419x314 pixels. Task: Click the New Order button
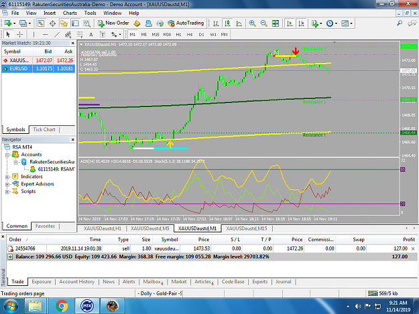click(113, 23)
